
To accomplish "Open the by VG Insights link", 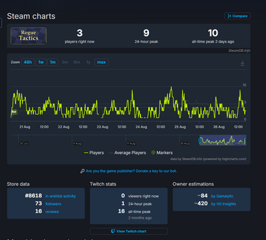I will click(223, 204).
